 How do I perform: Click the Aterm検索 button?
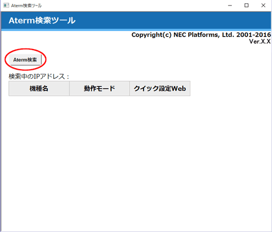click(x=25, y=60)
